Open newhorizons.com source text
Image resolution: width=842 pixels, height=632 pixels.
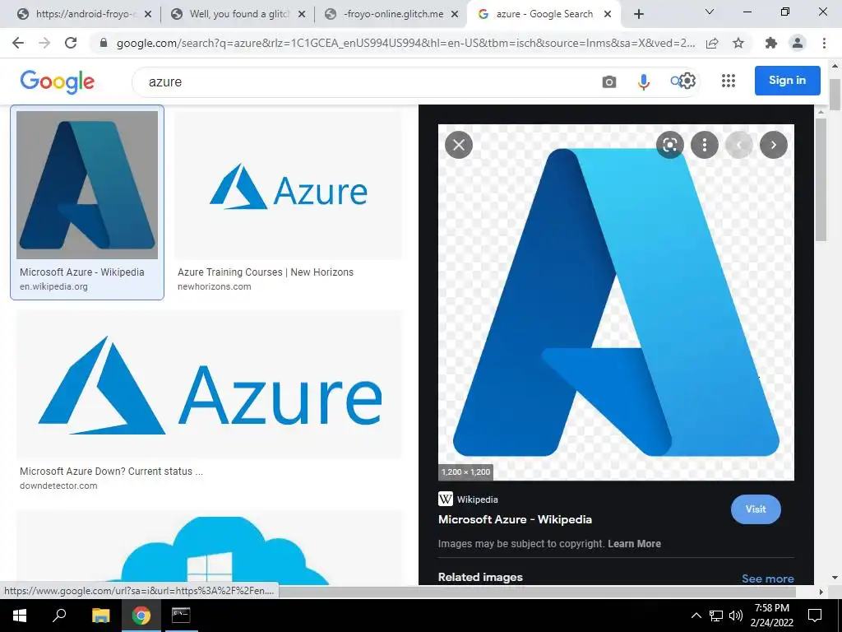click(x=215, y=286)
